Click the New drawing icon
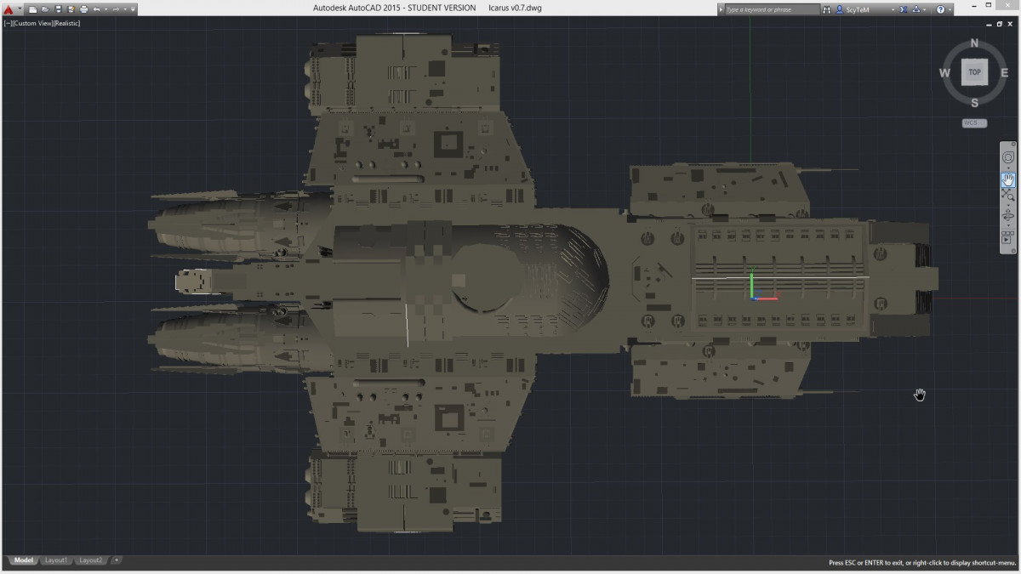Screen dimensions: 1021x574 32,9
